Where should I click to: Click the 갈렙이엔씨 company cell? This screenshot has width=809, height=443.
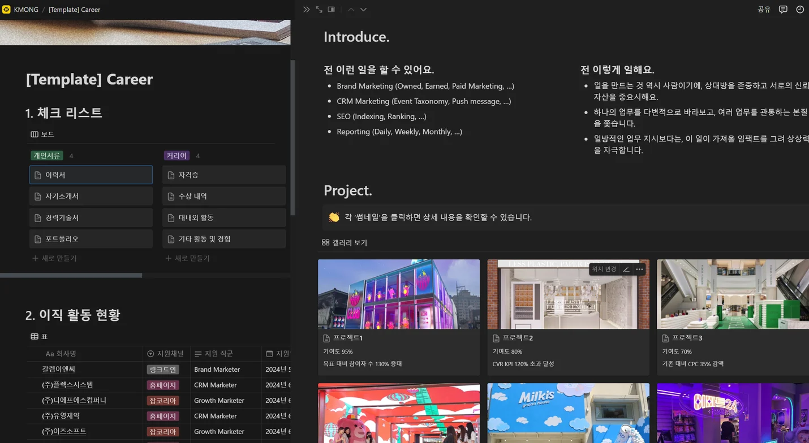pyautogui.click(x=85, y=369)
